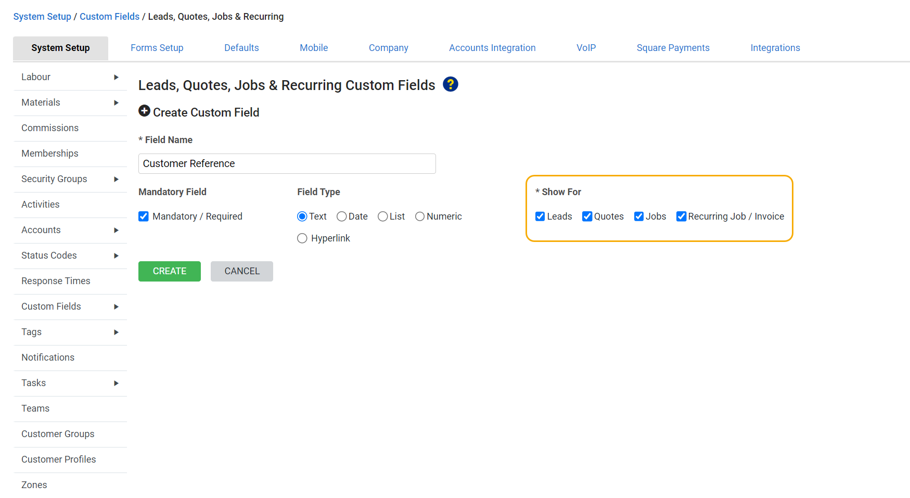This screenshot has height=498, width=910.
Task: Open the Accounts Integration tab
Action: (x=492, y=48)
